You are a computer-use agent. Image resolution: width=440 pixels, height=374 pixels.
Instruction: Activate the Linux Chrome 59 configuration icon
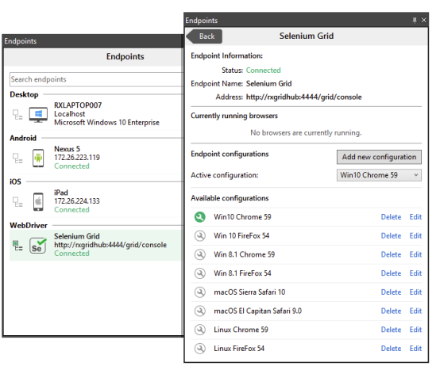200,330
